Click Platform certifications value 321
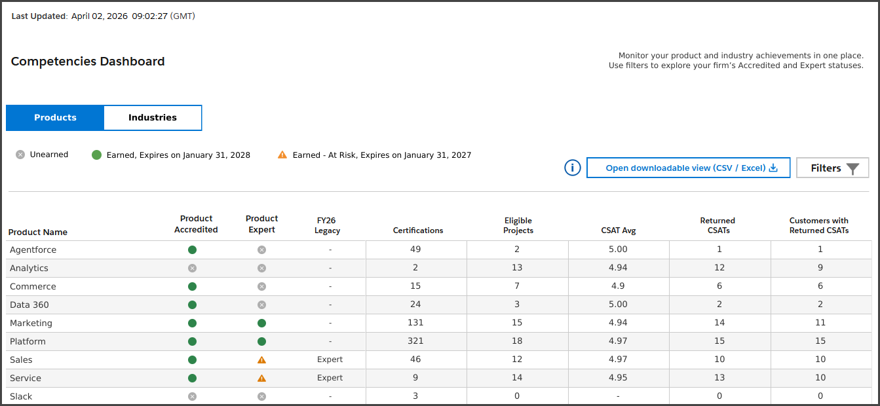The image size is (880, 406). [x=415, y=341]
